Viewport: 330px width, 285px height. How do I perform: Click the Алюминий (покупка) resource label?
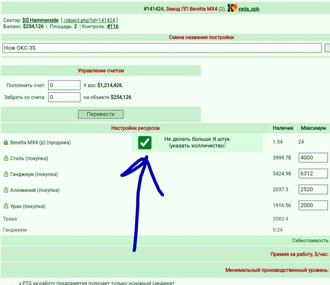point(35,190)
